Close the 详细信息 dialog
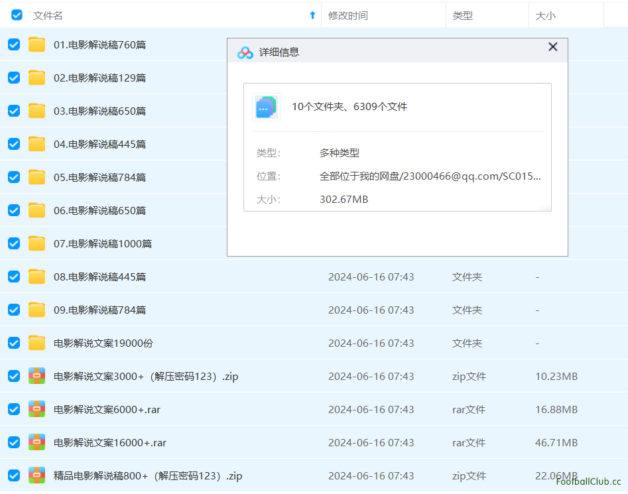 (552, 47)
